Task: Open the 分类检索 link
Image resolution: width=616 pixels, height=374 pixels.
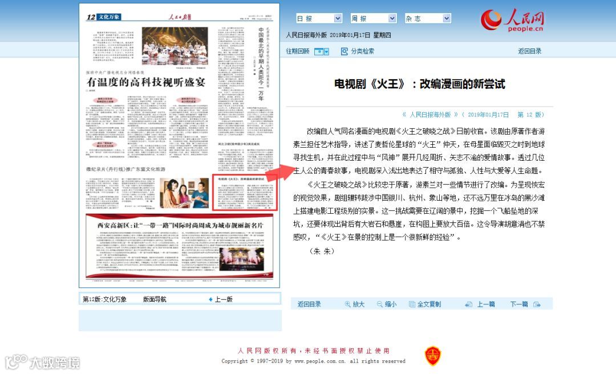Action: point(362,51)
